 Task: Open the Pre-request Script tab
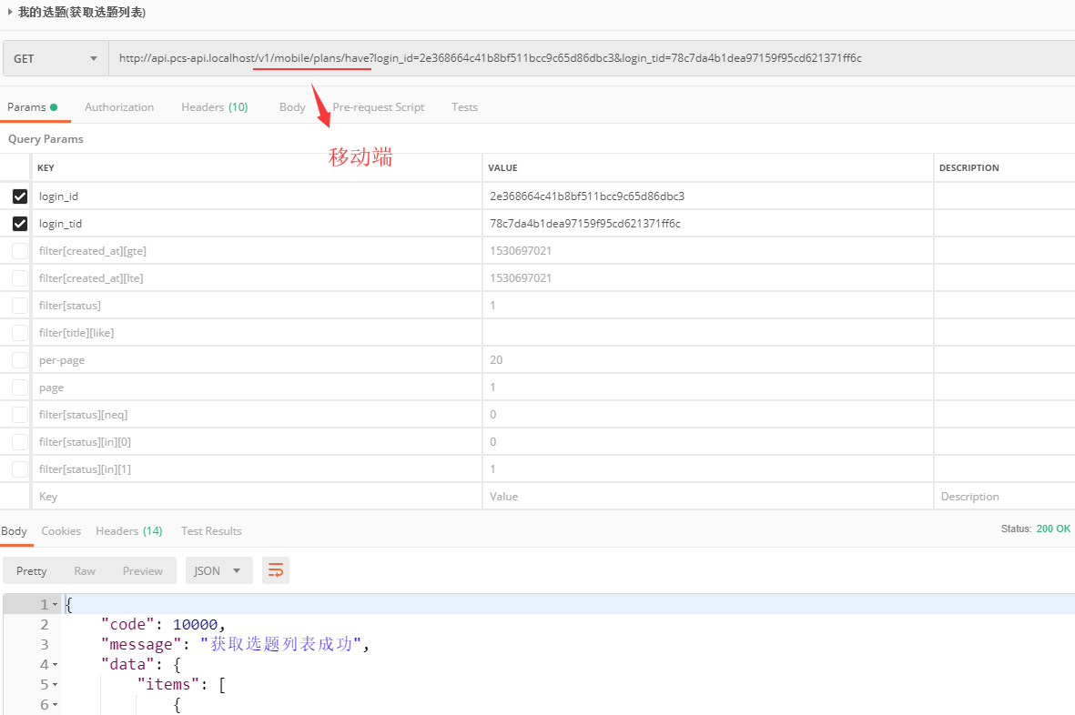(379, 107)
